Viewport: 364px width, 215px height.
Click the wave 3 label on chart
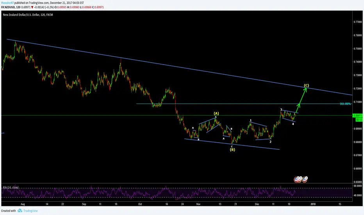coord(281,109)
